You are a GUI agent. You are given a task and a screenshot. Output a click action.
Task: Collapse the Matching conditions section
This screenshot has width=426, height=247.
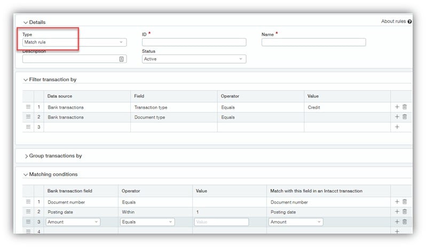tap(26, 175)
